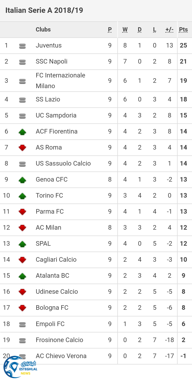Viewport: 192px width, 384px height.
Task: Click the Italian Serie A 2018/19 title
Action: tap(44, 10)
